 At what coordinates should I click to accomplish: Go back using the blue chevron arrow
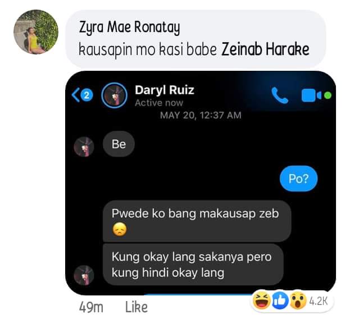(x=76, y=95)
